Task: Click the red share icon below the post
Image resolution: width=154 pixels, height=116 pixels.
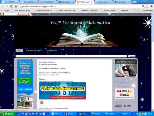Action: click(42, 102)
